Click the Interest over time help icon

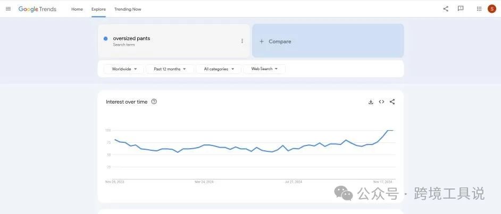coord(154,101)
